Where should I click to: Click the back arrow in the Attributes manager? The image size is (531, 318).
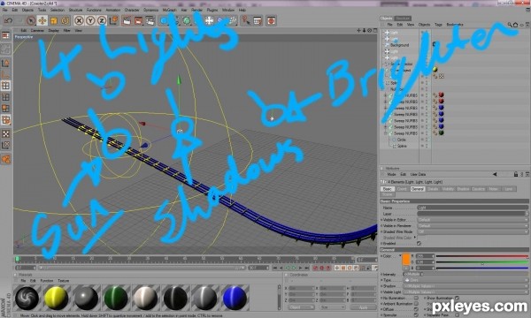pyautogui.click(x=495, y=174)
